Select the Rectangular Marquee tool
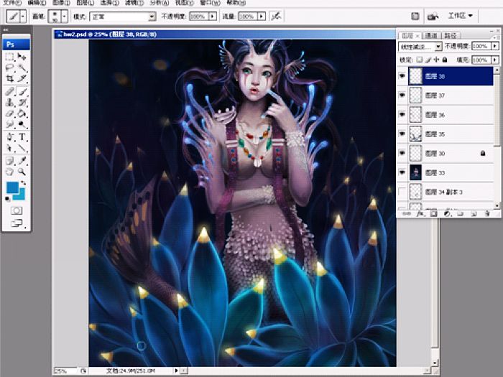 (x=9, y=57)
